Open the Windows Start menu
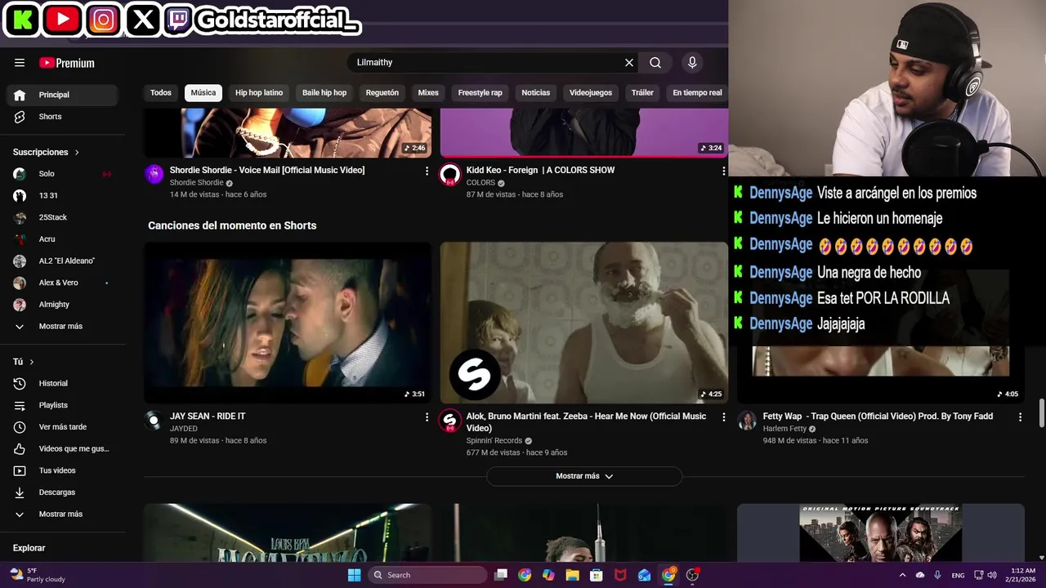This screenshot has height=588, width=1046. 354,575
